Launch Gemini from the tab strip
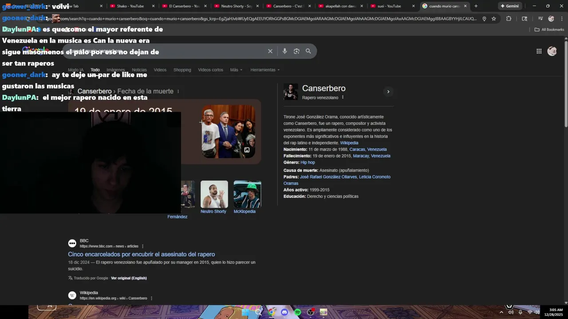 point(509,6)
